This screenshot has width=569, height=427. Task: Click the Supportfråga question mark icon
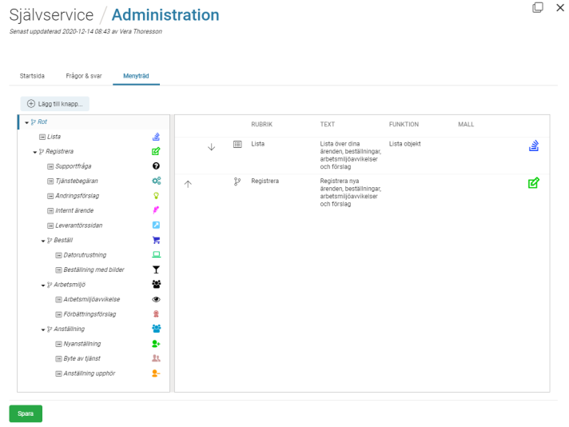coord(157,166)
